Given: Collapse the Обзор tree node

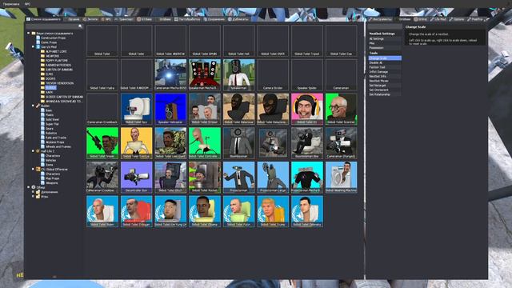Looking at the screenshot, I should 29,187.
